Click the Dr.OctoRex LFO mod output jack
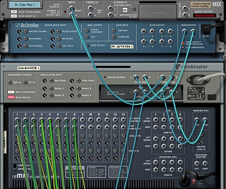 (87, 37)
